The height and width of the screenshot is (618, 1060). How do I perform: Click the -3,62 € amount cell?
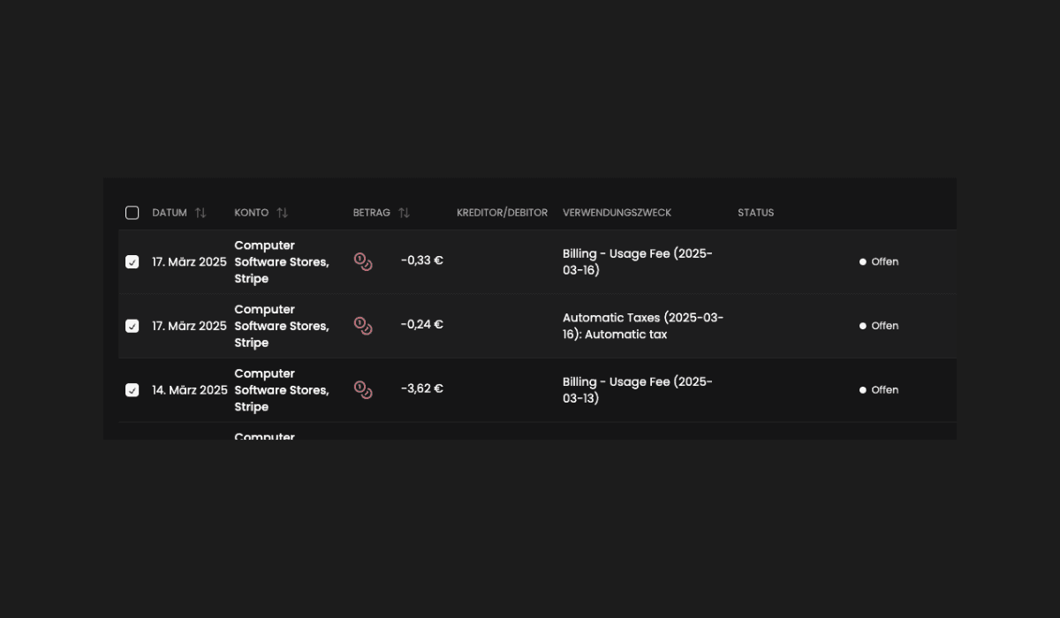421,388
